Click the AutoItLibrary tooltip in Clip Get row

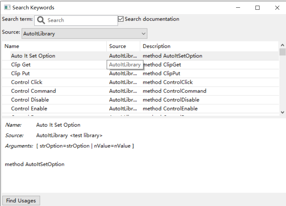[125, 65]
